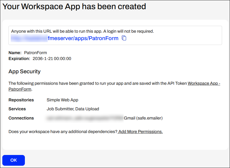Select the 'Anyone with this URL' notice text

tap(83, 31)
